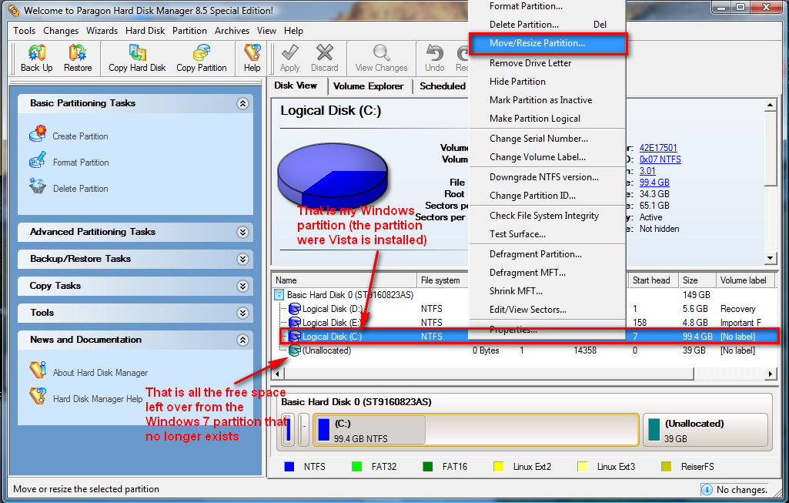Click the 14358 value in Unallocated row

tap(585, 350)
